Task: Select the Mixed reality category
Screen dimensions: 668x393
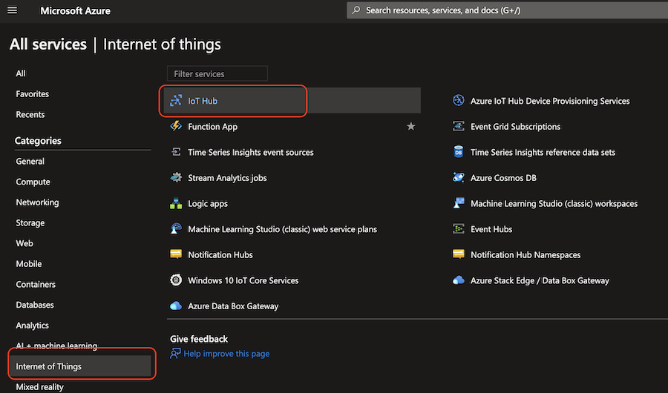Action: [x=39, y=386]
